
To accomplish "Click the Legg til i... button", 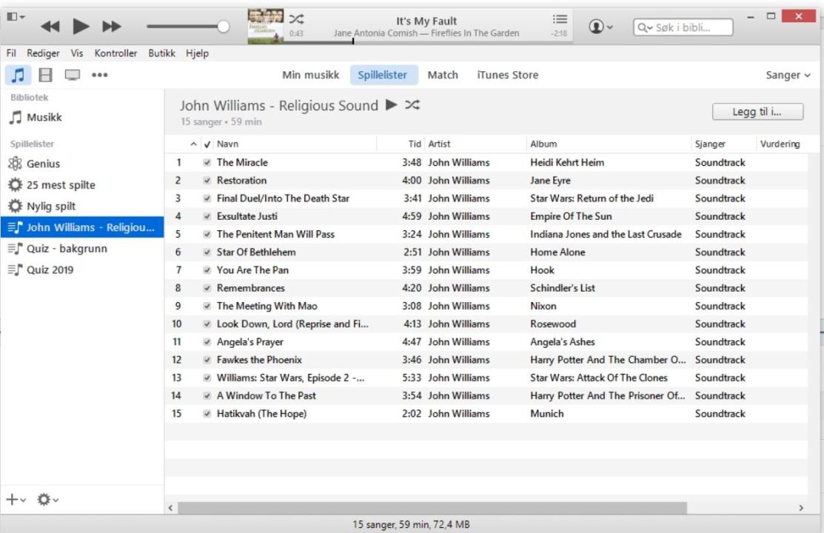I will pyautogui.click(x=757, y=111).
